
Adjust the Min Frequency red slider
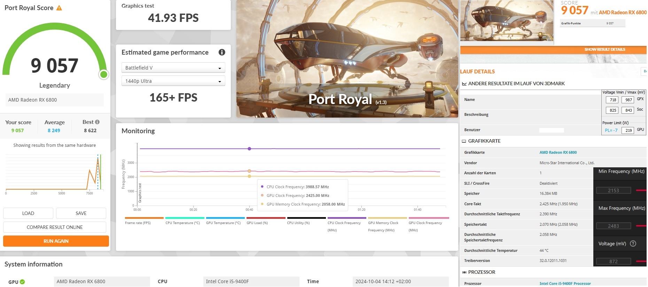tap(641, 190)
